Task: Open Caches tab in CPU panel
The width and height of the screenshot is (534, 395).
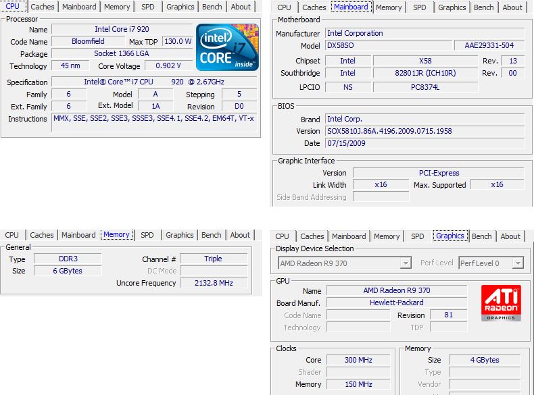Action: coord(42,7)
